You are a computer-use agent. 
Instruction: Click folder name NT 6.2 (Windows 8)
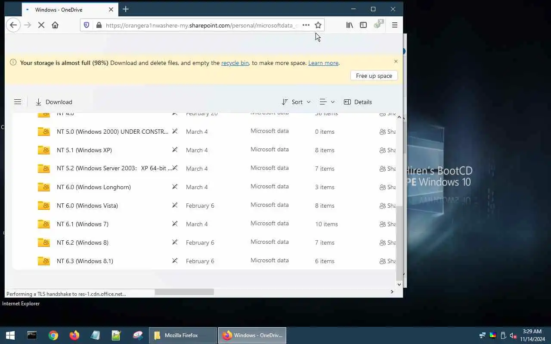[83, 243]
